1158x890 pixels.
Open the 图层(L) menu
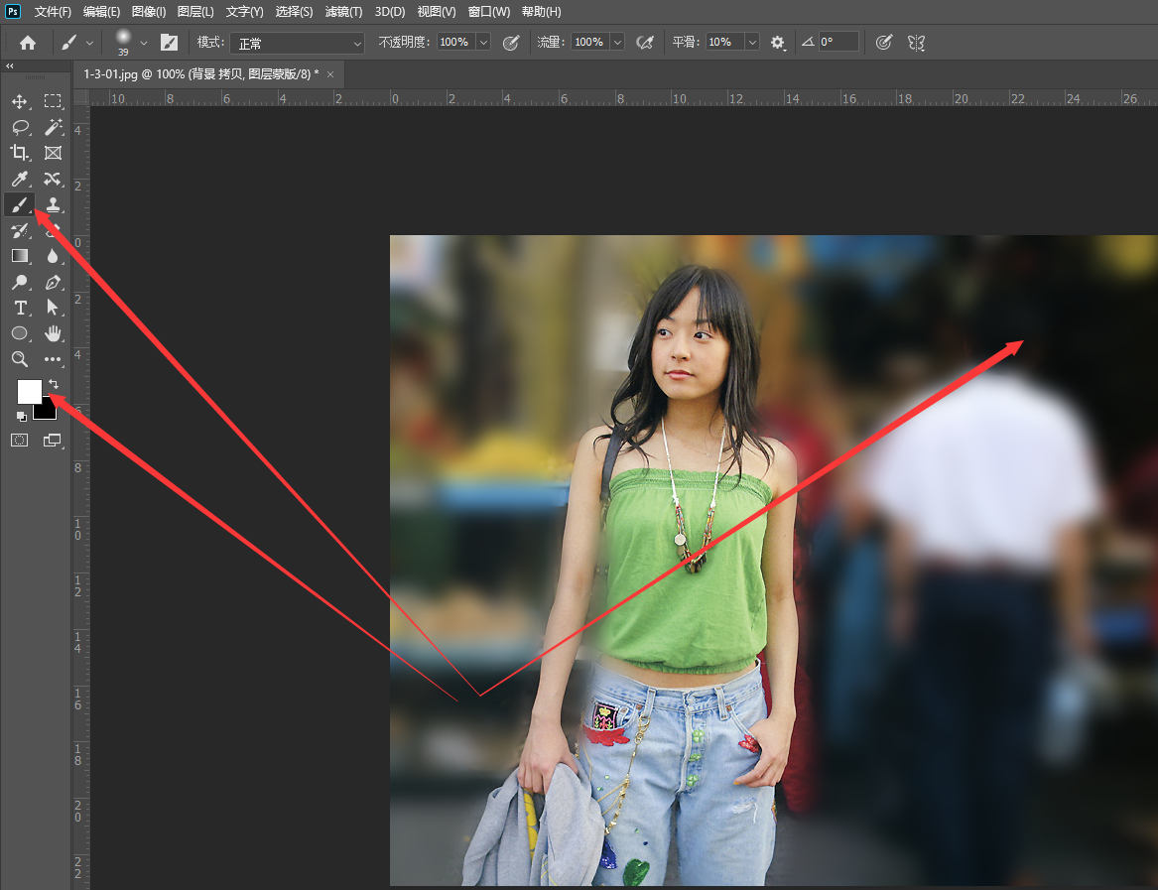click(x=195, y=12)
